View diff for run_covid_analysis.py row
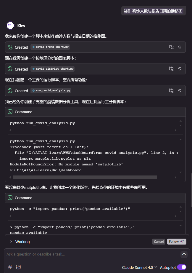Screen dimensions: 192x273 coord(171,90)
